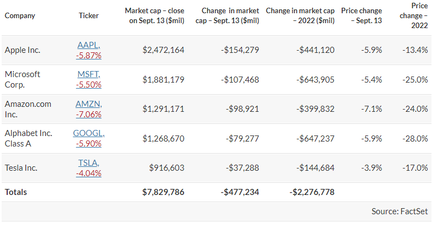437x228 pixels.
Task: Click the Company column header
Action: click(x=20, y=15)
